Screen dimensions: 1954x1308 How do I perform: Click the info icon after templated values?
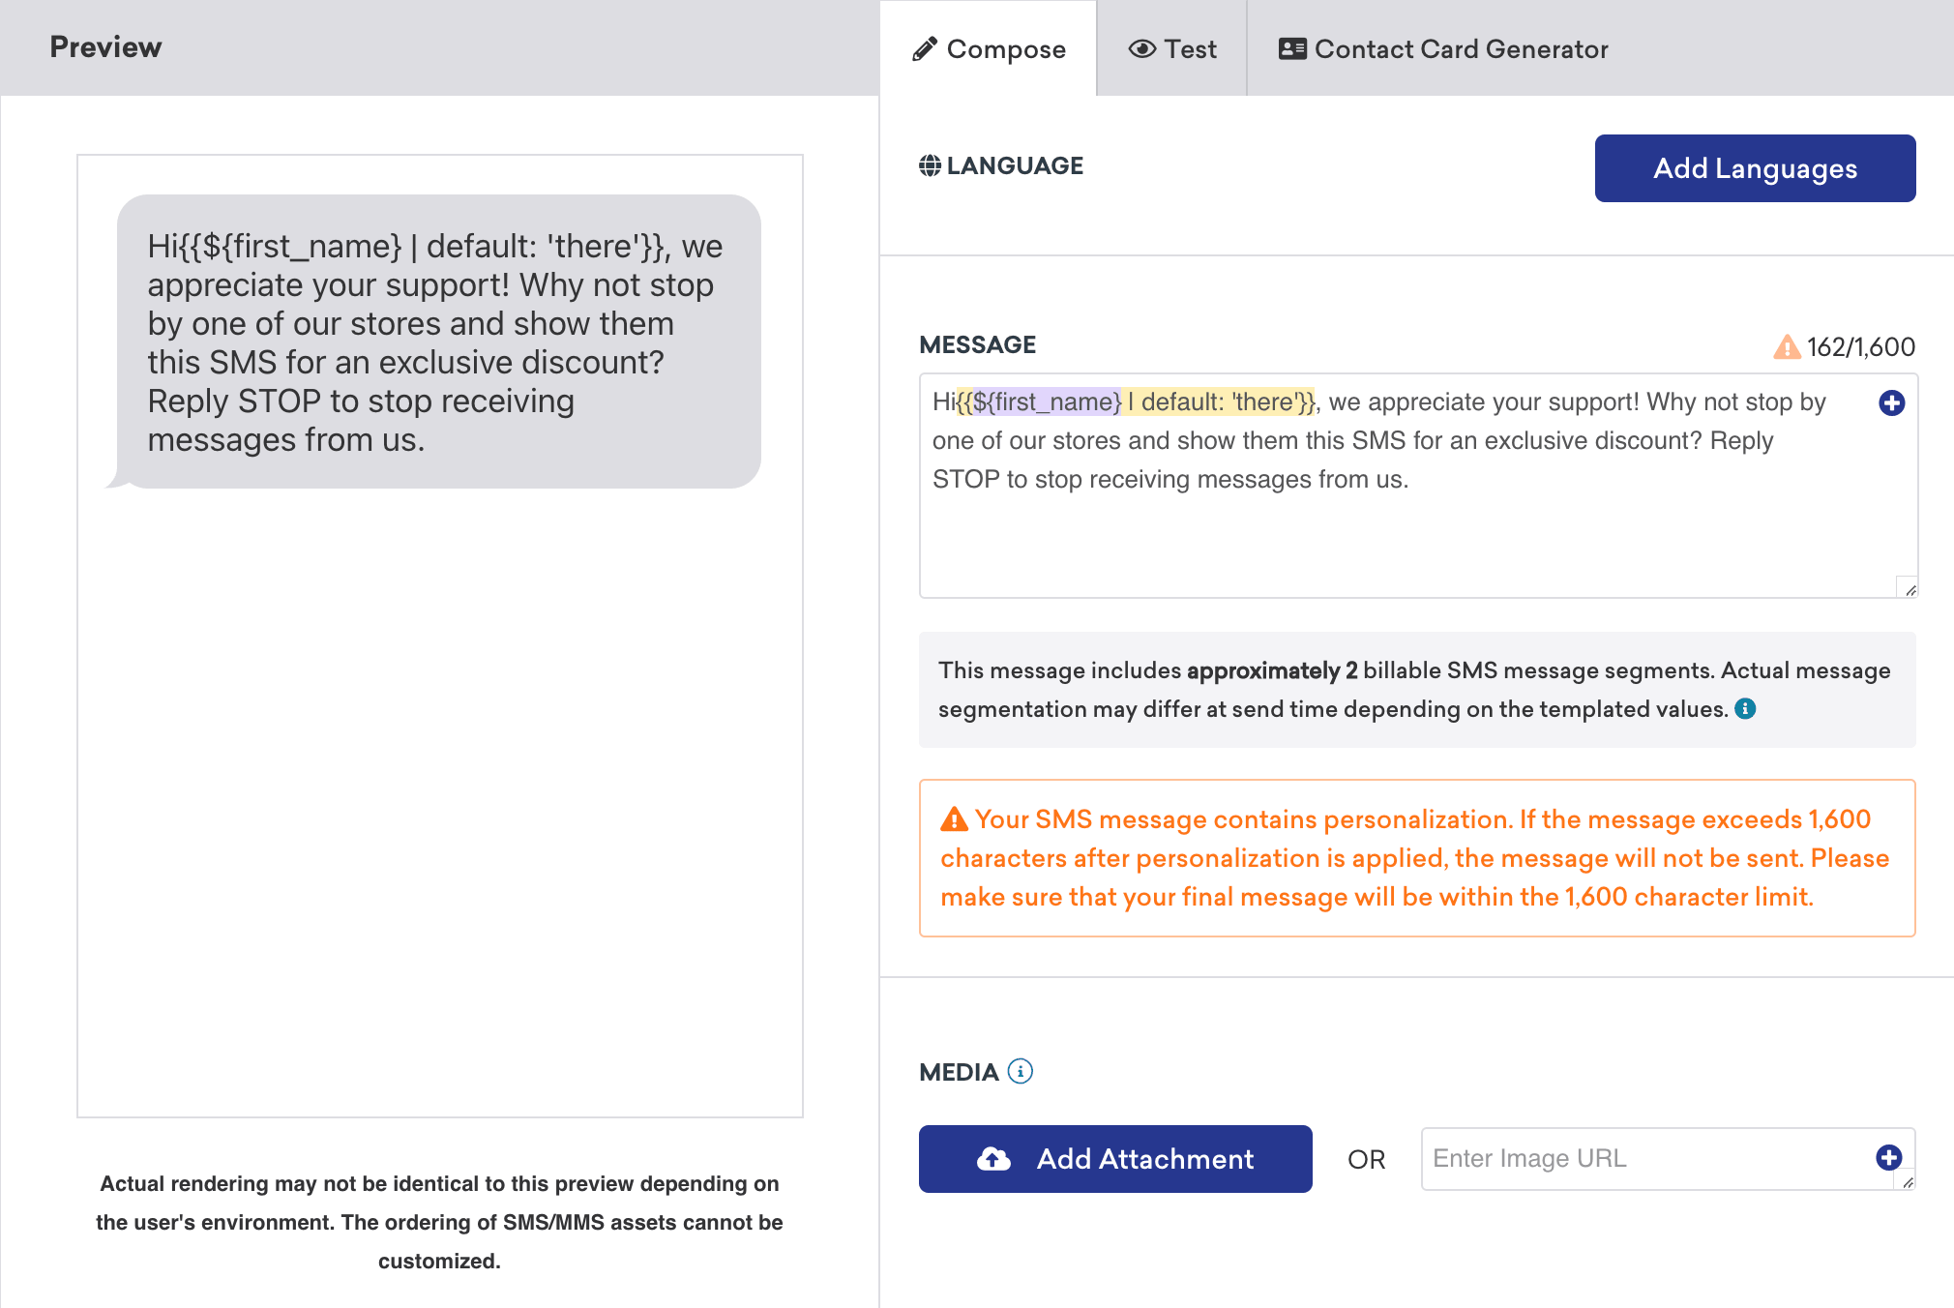[1745, 709]
